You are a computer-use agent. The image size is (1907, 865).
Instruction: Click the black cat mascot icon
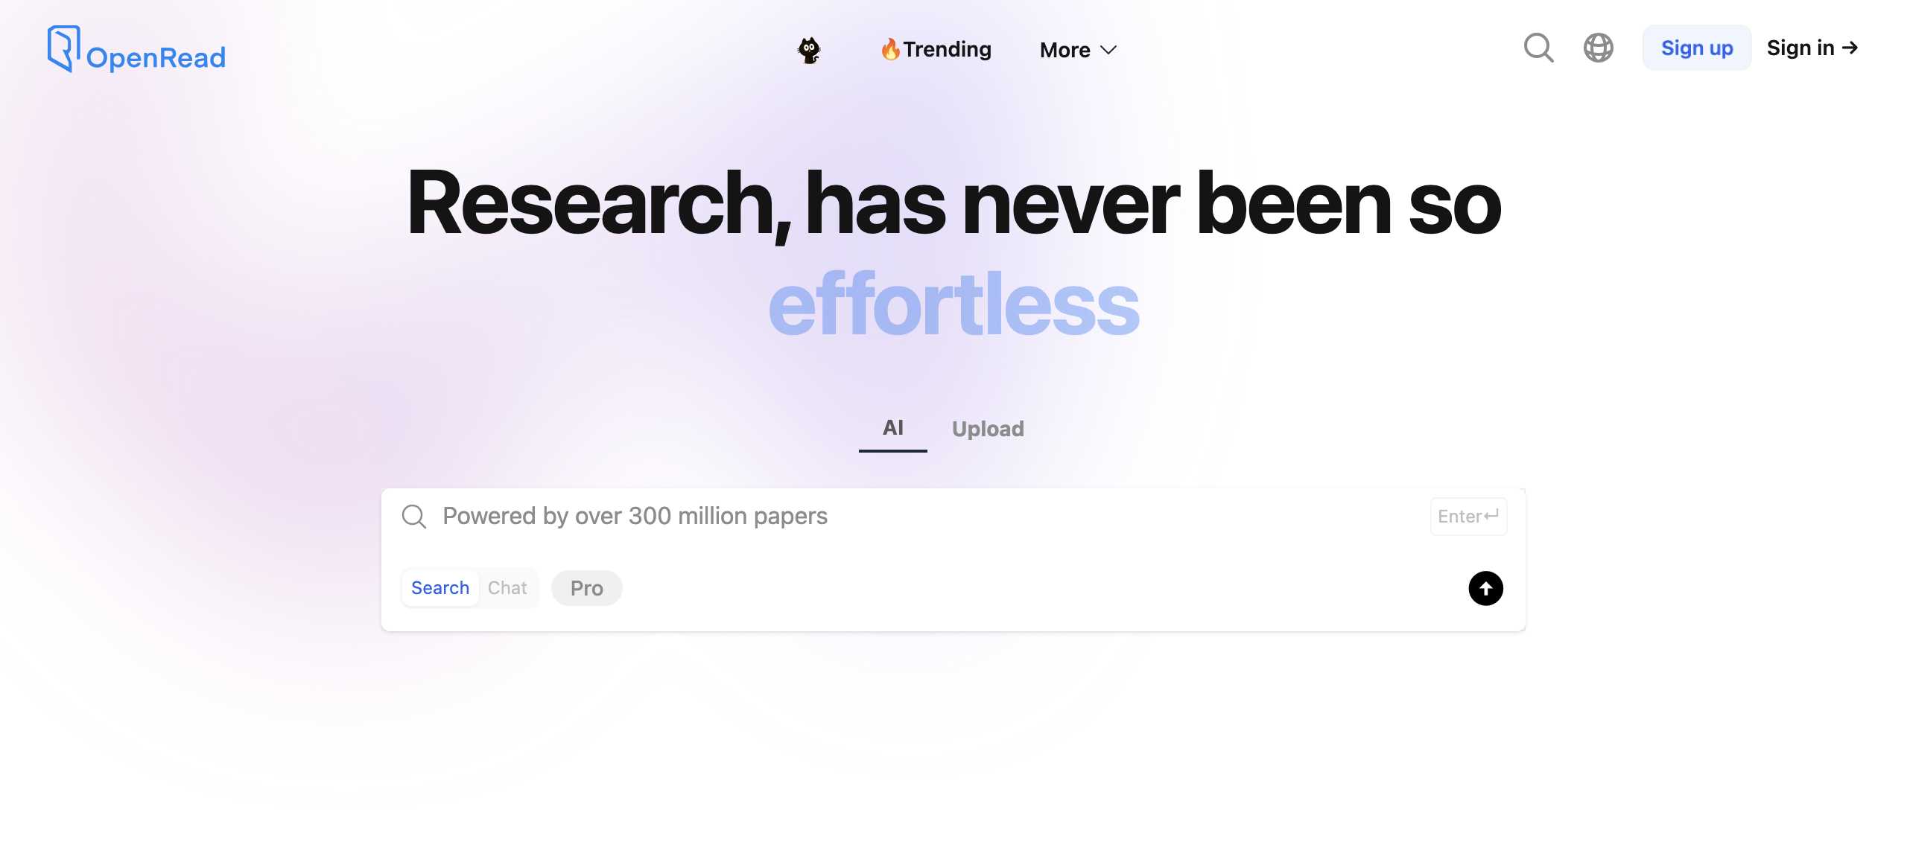coord(809,50)
